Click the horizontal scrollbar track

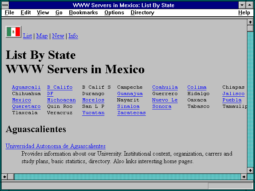[x=127, y=177]
